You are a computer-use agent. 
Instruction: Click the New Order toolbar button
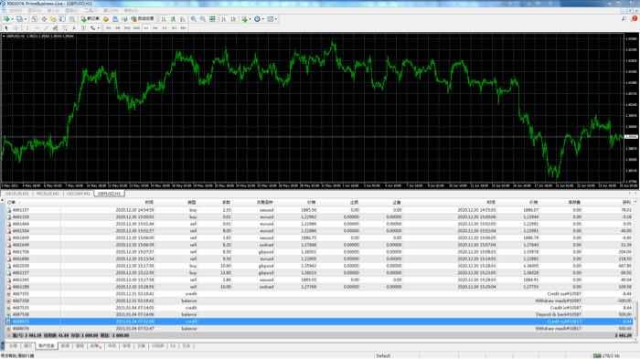[x=91, y=19]
